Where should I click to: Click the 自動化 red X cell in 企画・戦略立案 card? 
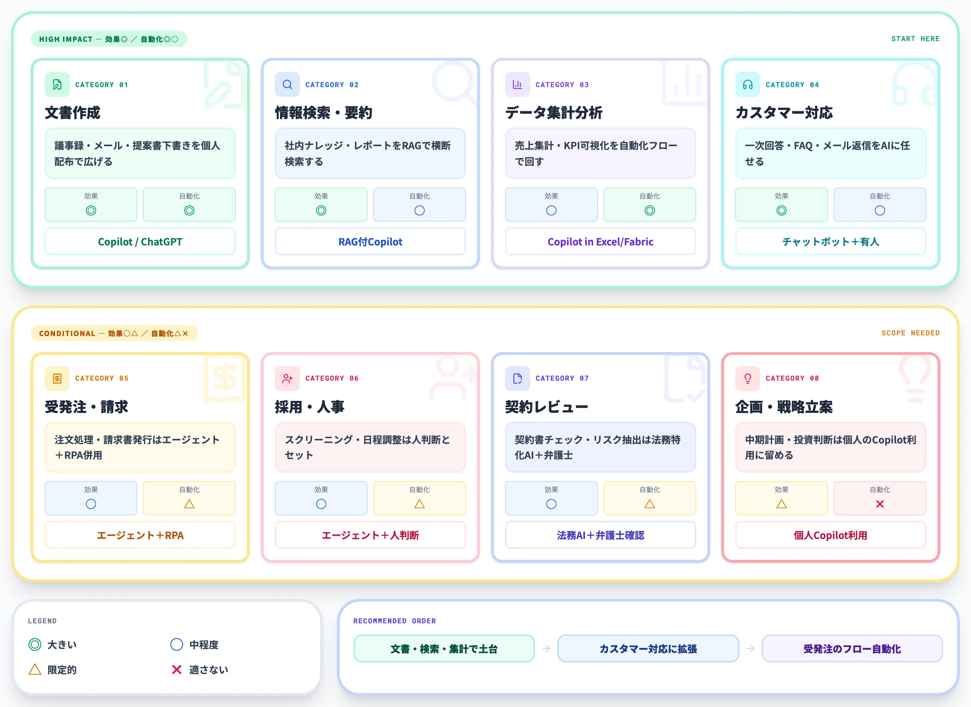(880, 498)
